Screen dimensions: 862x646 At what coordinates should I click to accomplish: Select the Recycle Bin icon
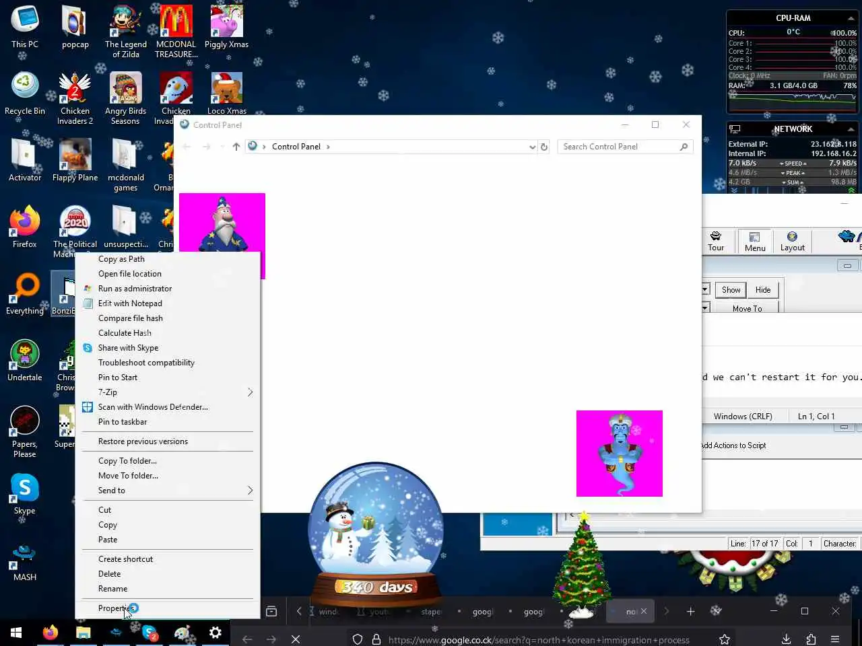(x=25, y=94)
